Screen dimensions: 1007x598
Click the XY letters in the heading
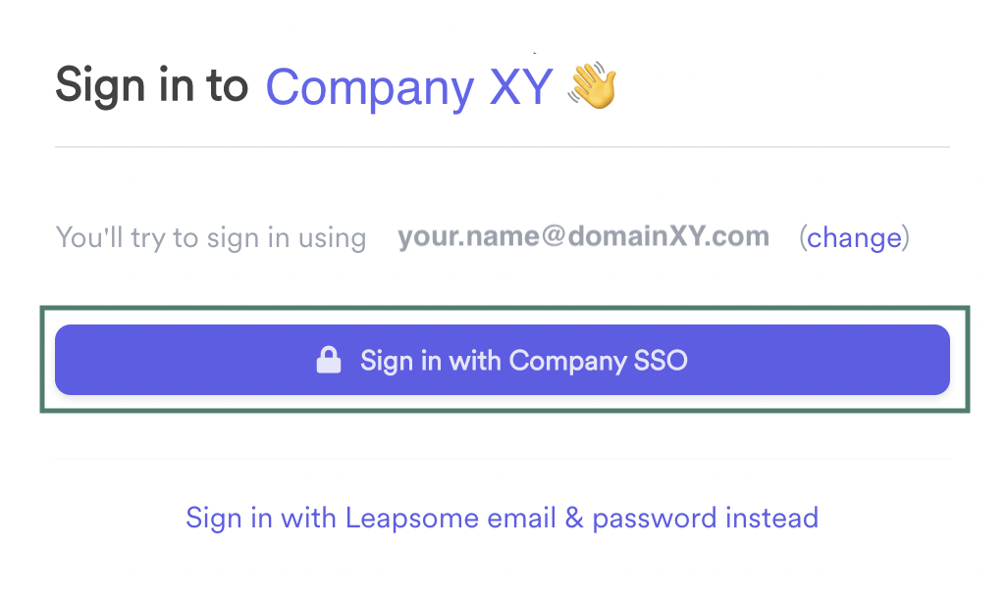pyautogui.click(x=521, y=87)
